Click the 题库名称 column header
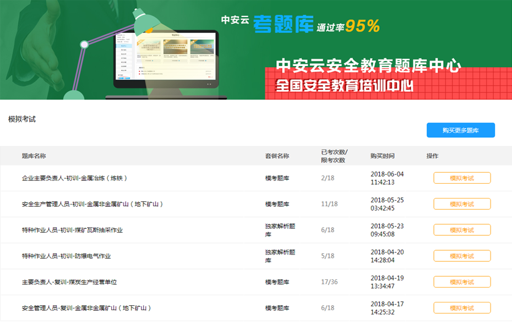 34,156
